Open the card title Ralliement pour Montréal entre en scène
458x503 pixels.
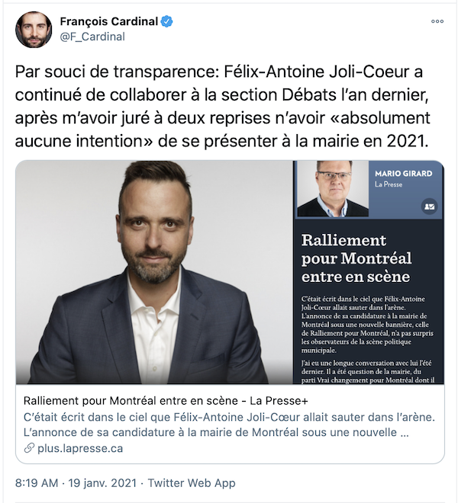166,401
